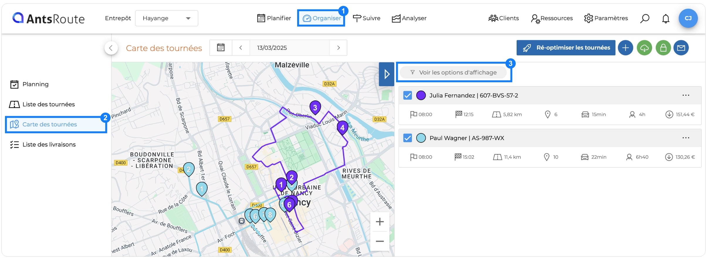Click the 13/03/2025 date field

(x=289, y=47)
